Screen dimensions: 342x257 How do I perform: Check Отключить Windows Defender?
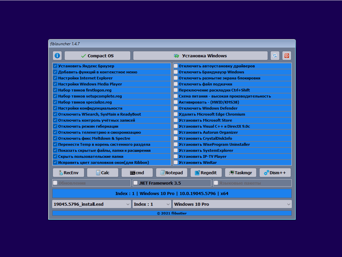[x=176, y=108]
